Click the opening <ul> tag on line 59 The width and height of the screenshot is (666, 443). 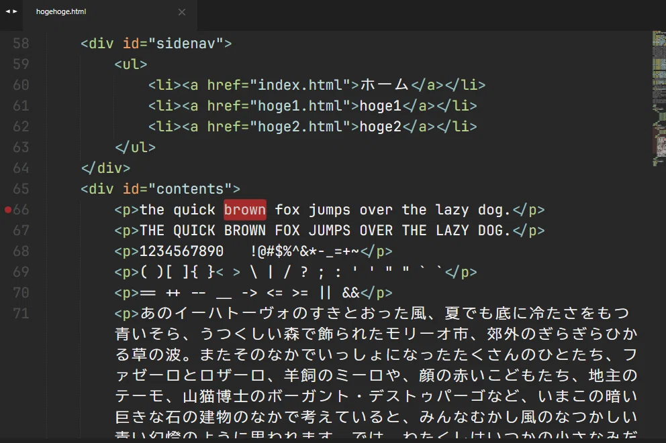tap(131, 64)
